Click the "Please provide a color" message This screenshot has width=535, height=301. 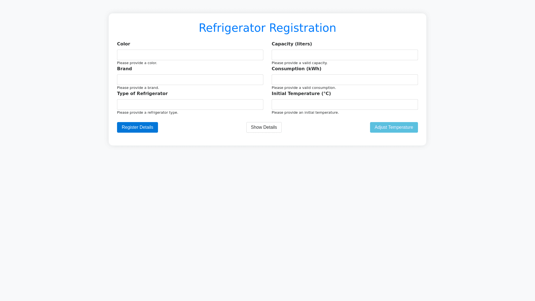click(137, 63)
